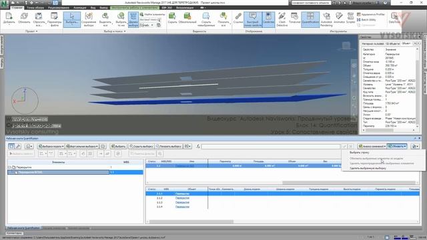Click the item view icon at the Quantification toolbar's start

click(x=11, y=147)
